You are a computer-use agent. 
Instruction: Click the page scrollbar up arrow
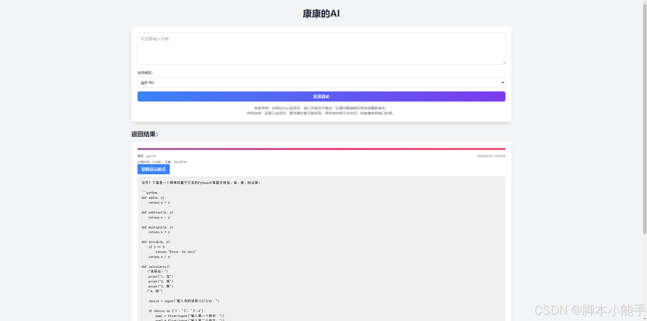(645, 2)
